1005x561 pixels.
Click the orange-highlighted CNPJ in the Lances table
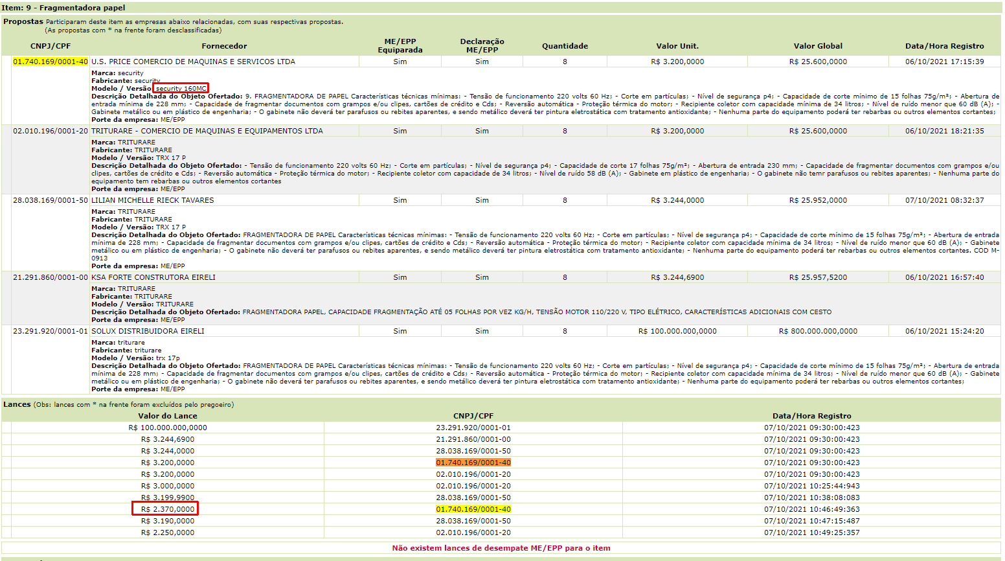(473, 463)
